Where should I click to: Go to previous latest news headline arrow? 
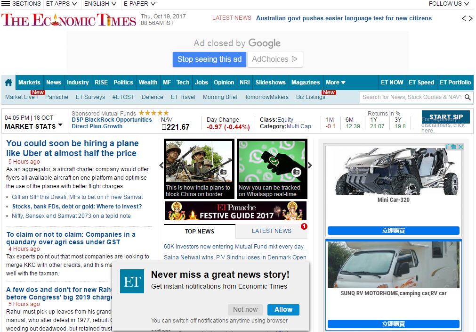(464, 18)
